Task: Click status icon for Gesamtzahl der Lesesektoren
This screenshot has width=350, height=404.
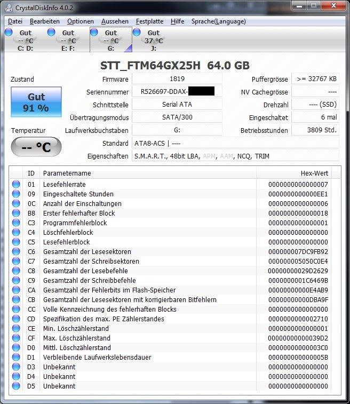Action: [16, 251]
